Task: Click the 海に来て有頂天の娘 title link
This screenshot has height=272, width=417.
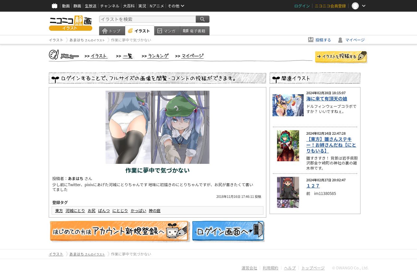Action: tap(327, 99)
